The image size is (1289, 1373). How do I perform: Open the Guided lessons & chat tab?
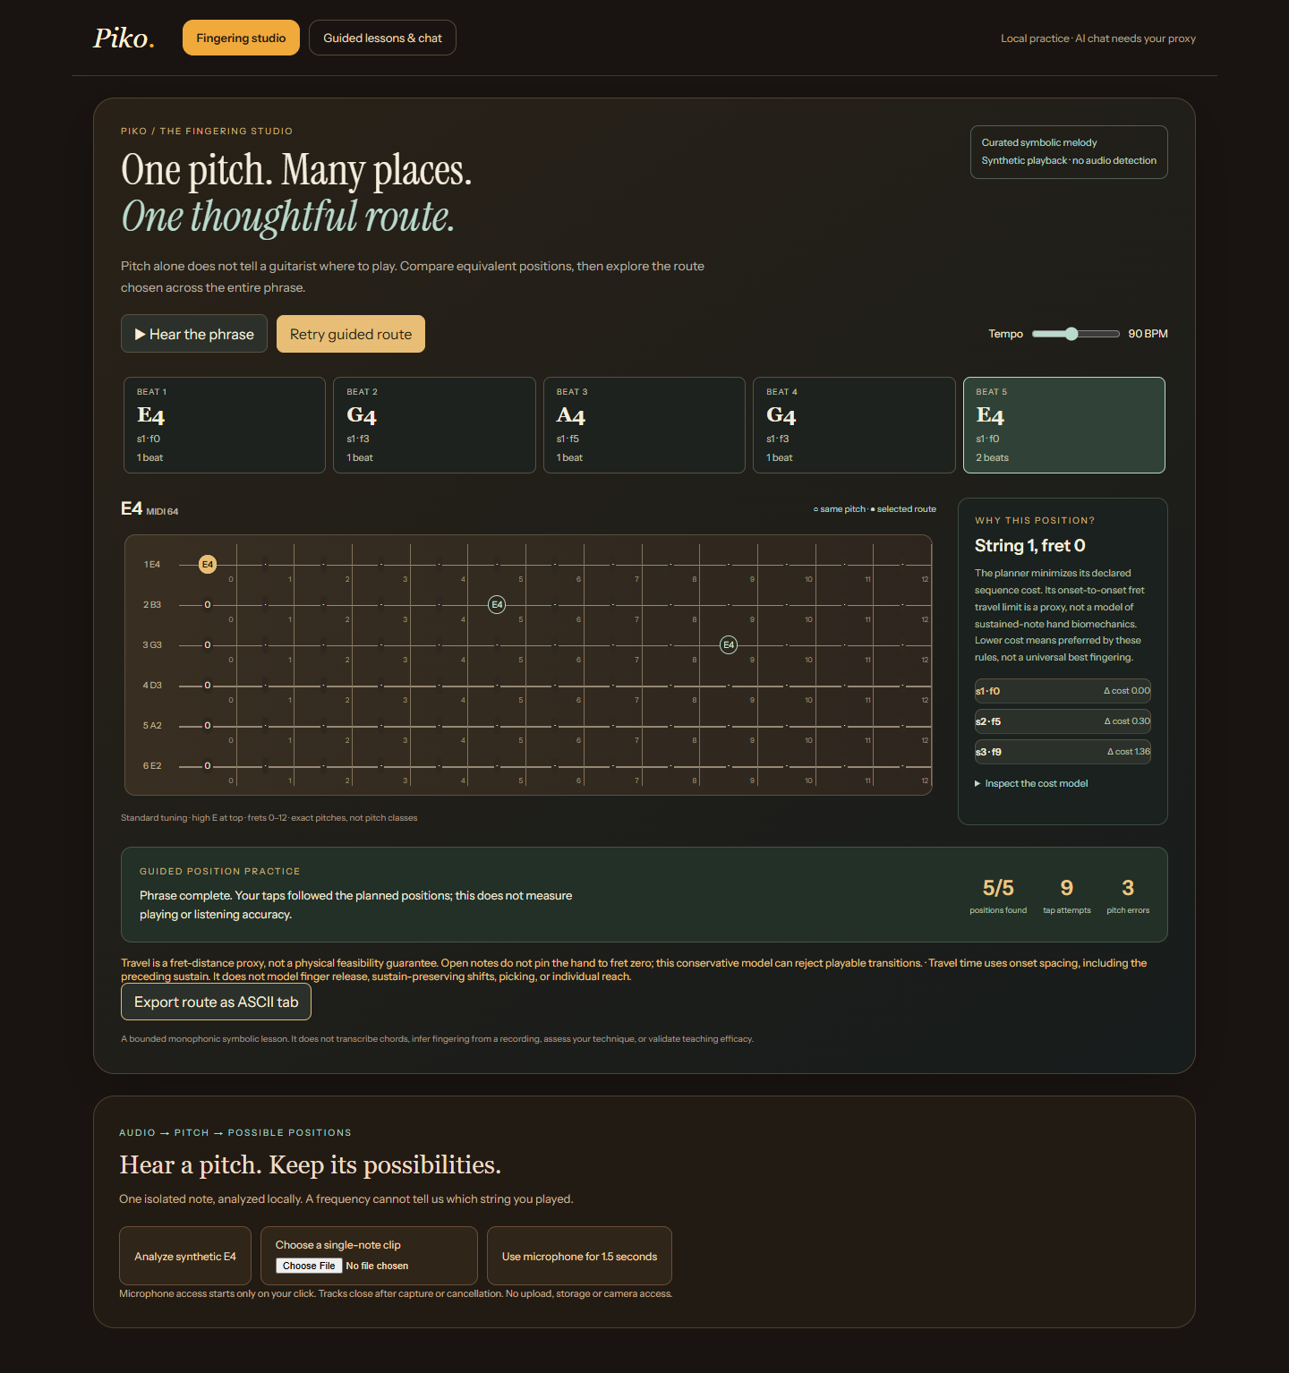[382, 38]
